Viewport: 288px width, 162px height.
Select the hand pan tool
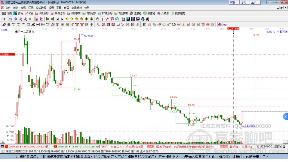coord(98,19)
